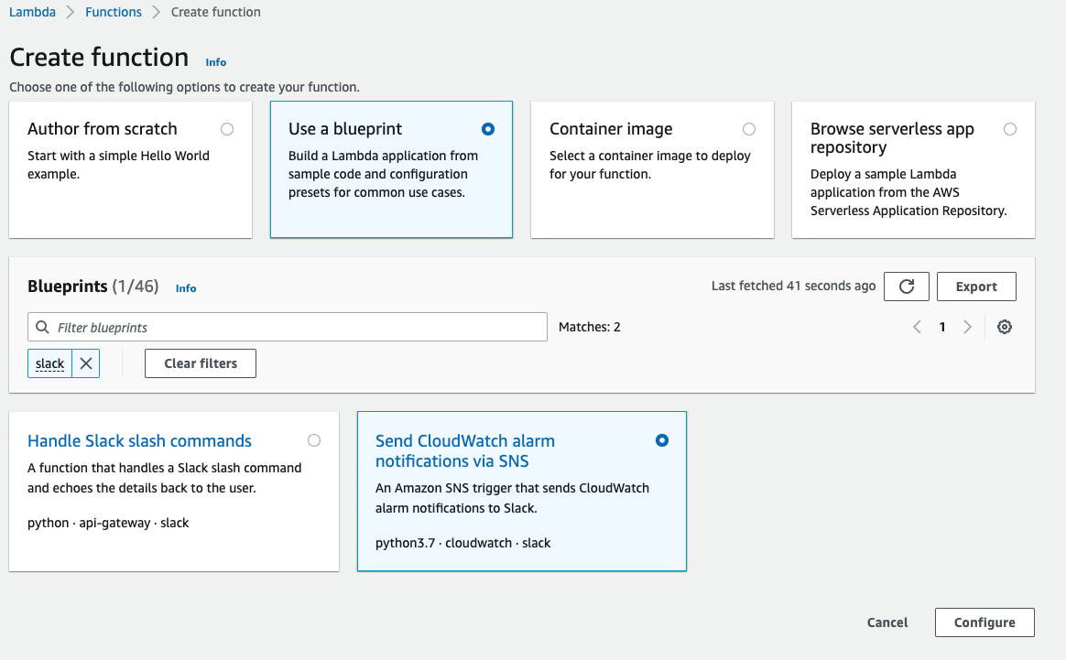Image resolution: width=1066 pixels, height=660 pixels.
Task: Open Info link next to Blueprints
Action: click(x=186, y=287)
